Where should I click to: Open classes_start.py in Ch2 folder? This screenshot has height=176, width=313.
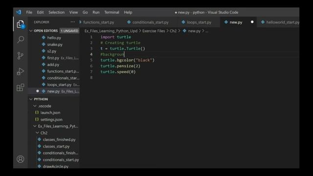[x=56, y=146]
